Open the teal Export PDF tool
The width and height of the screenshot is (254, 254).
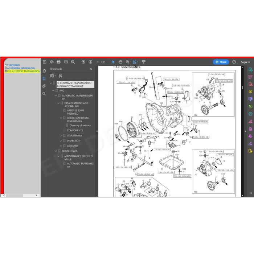point(250,70)
